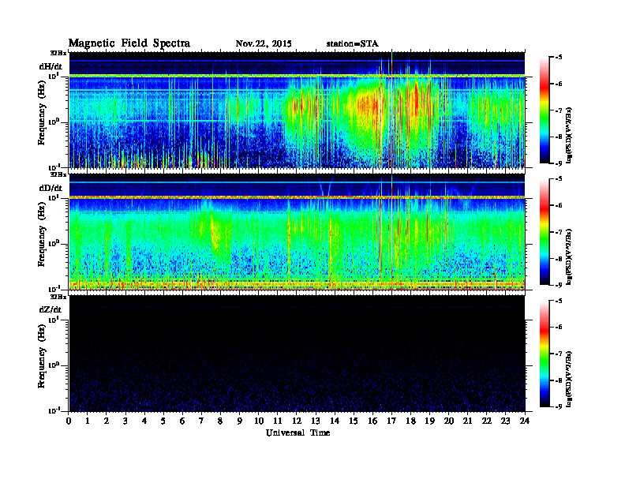Click the 10^-1 frequency tick of the dZ/dt panel
Image resolution: width=625 pixels, height=483 pixels.
pos(54,410)
